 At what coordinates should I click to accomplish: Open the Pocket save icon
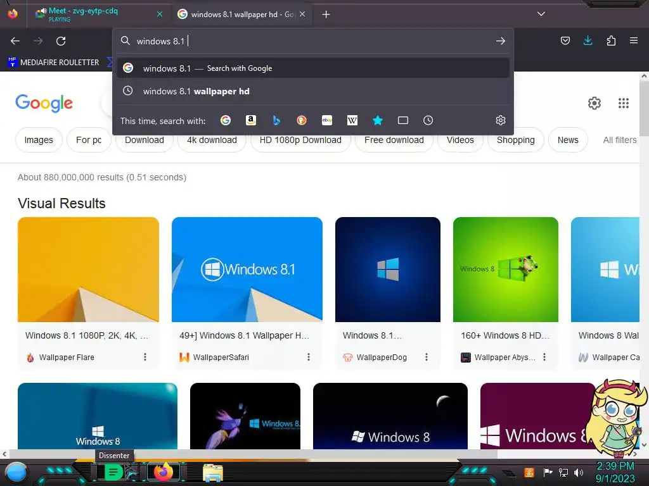tap(565, 40)
